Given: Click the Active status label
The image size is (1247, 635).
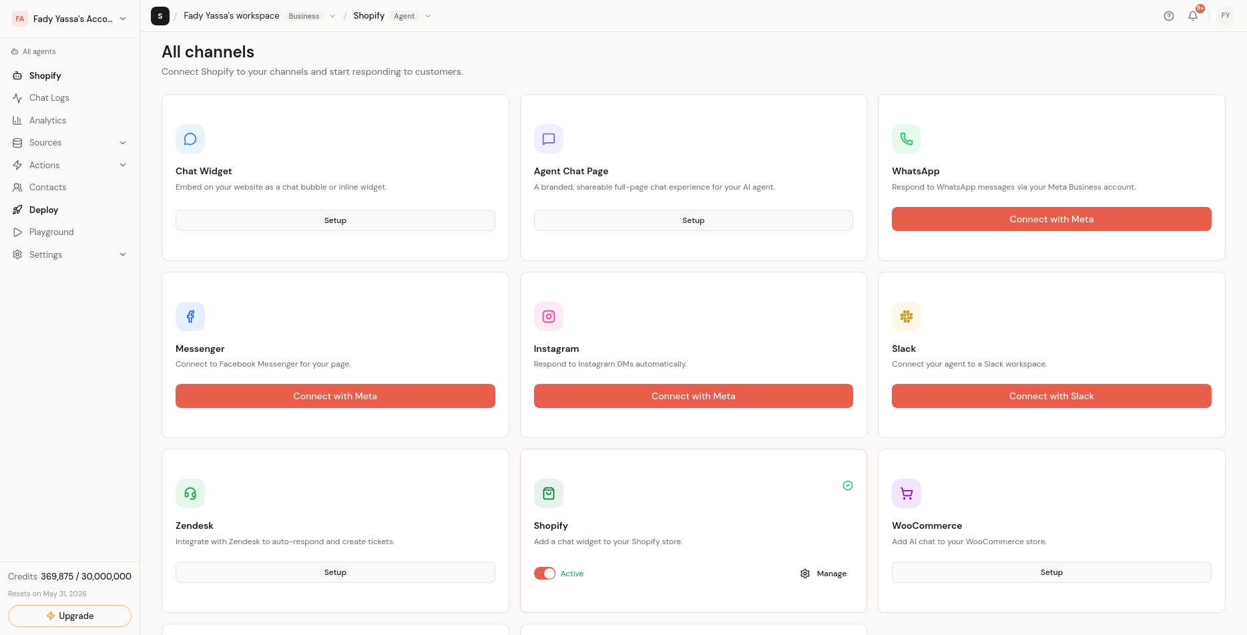Looking at the screenshot, I should point(572,574).
